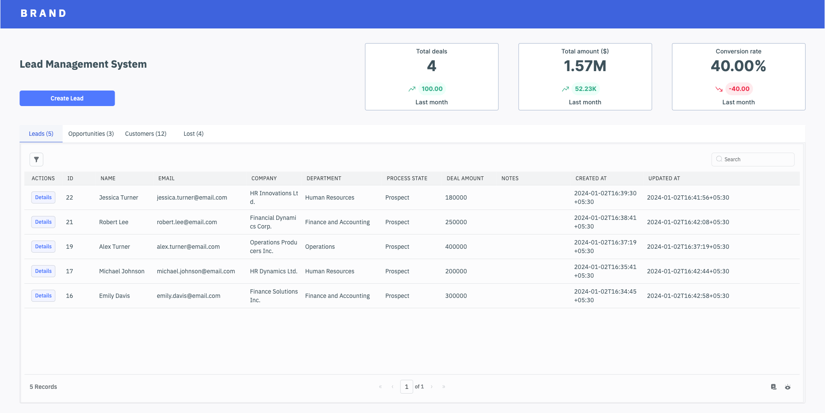Go to the first page arrow
Image resolution: width=825 pixels, height=413 pixels.
[x=380, y=387]
